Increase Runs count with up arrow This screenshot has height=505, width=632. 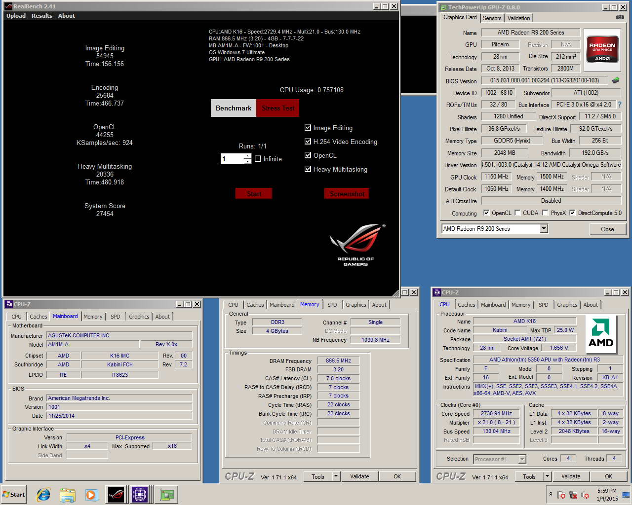[247, 156]
